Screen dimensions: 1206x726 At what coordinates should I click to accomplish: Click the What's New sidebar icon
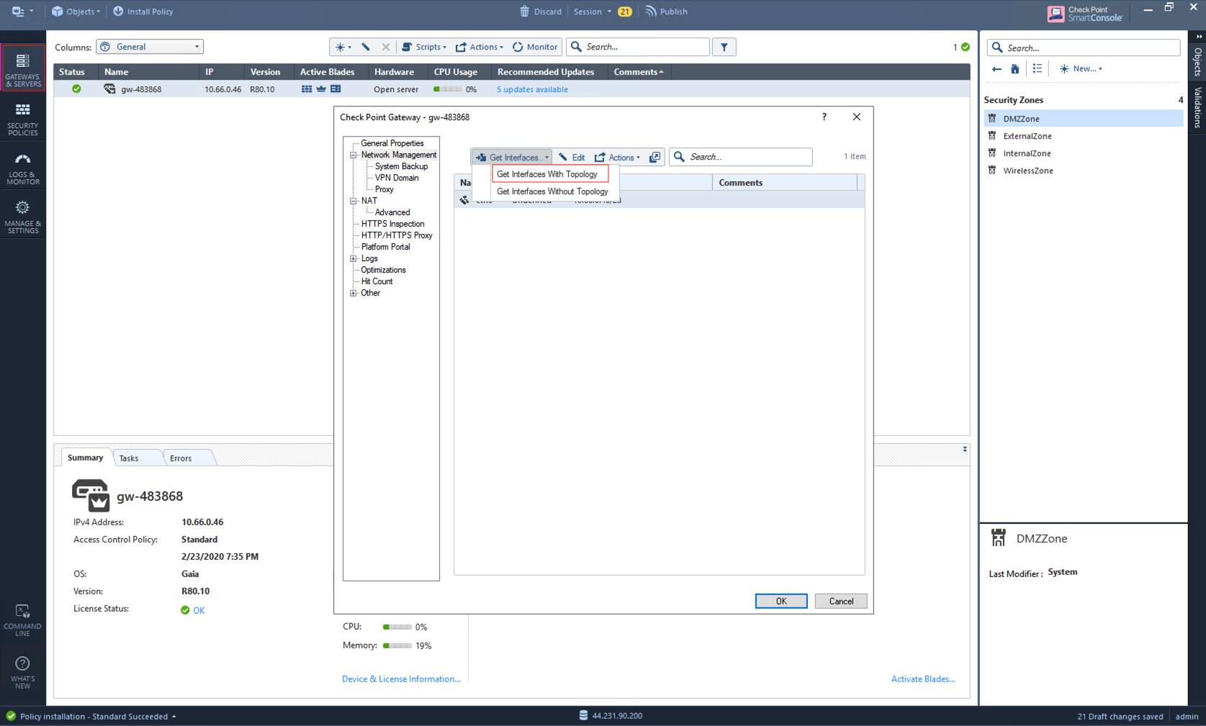[x=22, y=670]
